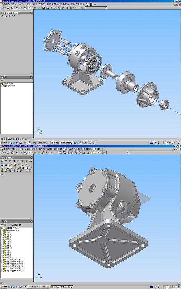
Task: Click Open folder icon in upper window toolbar
Action: [8, 8]
